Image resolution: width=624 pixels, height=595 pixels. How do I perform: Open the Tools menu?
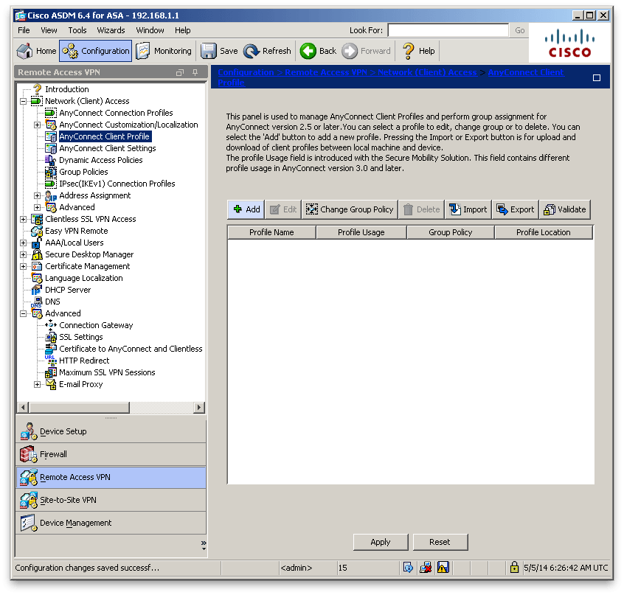tap(77, 30)
